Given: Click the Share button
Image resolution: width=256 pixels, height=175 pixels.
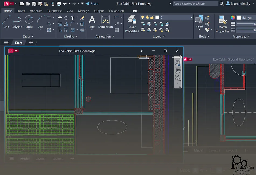Looking at the screenshot, I should [92, 4].
